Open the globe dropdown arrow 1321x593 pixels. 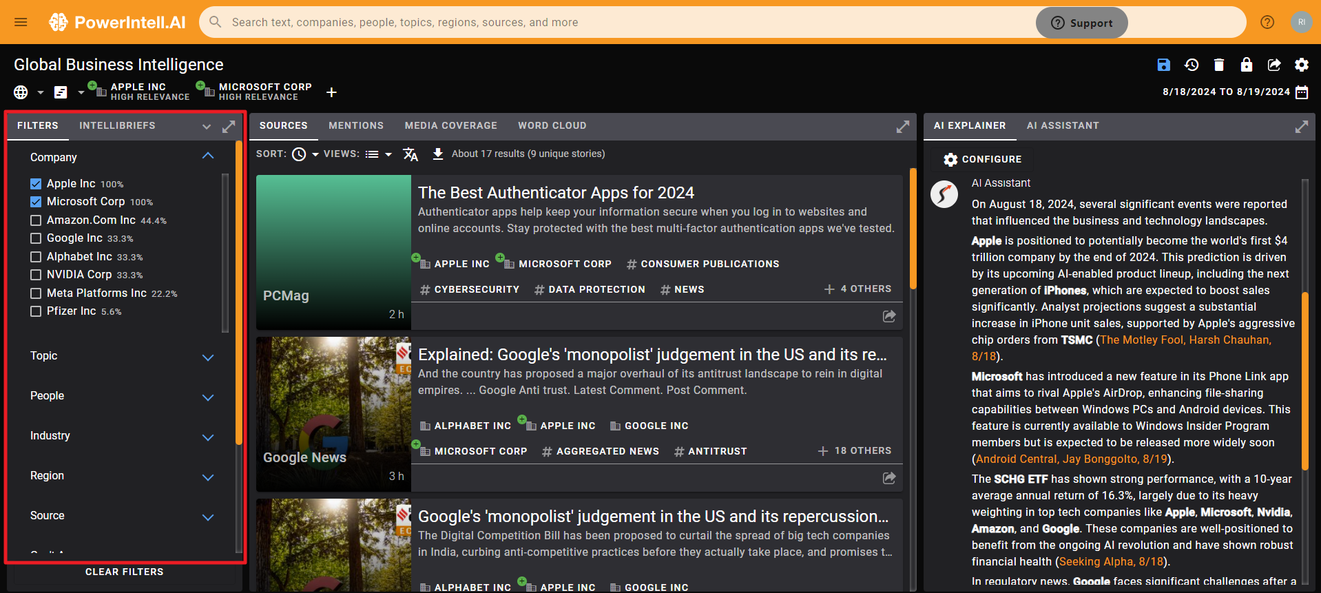(40, 92)
